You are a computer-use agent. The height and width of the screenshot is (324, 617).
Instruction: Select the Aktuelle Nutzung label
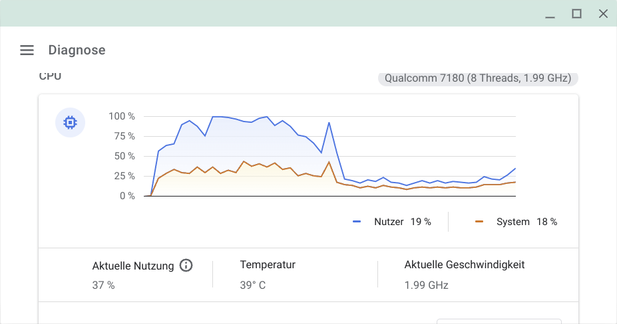(x=133, y=266)
